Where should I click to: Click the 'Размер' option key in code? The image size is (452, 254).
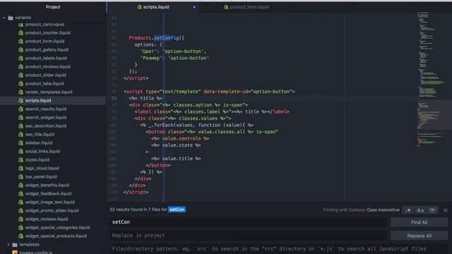tap(151, 58)
